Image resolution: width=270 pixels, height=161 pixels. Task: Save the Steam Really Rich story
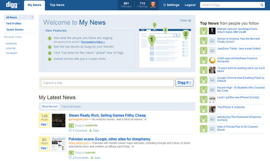(x=94, y=131)
